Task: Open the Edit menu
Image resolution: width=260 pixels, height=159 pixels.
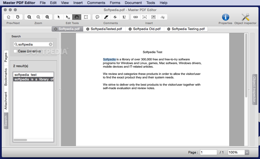Action: 53,3
